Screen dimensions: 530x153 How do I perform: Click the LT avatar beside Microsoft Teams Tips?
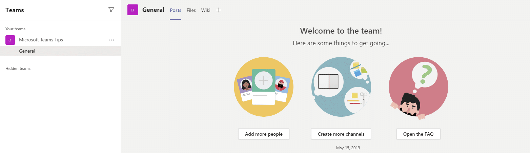[10, 40]
